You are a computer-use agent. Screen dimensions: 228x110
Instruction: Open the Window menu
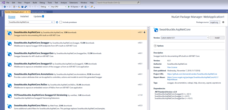pos(84,3)
